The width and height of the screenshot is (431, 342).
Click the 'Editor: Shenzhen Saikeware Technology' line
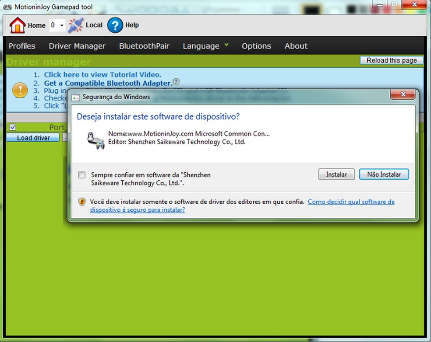[x=177, y=142]
